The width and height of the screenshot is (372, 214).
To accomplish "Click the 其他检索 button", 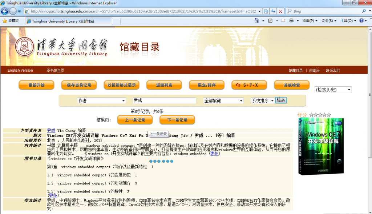I will [x=292, y=85].
